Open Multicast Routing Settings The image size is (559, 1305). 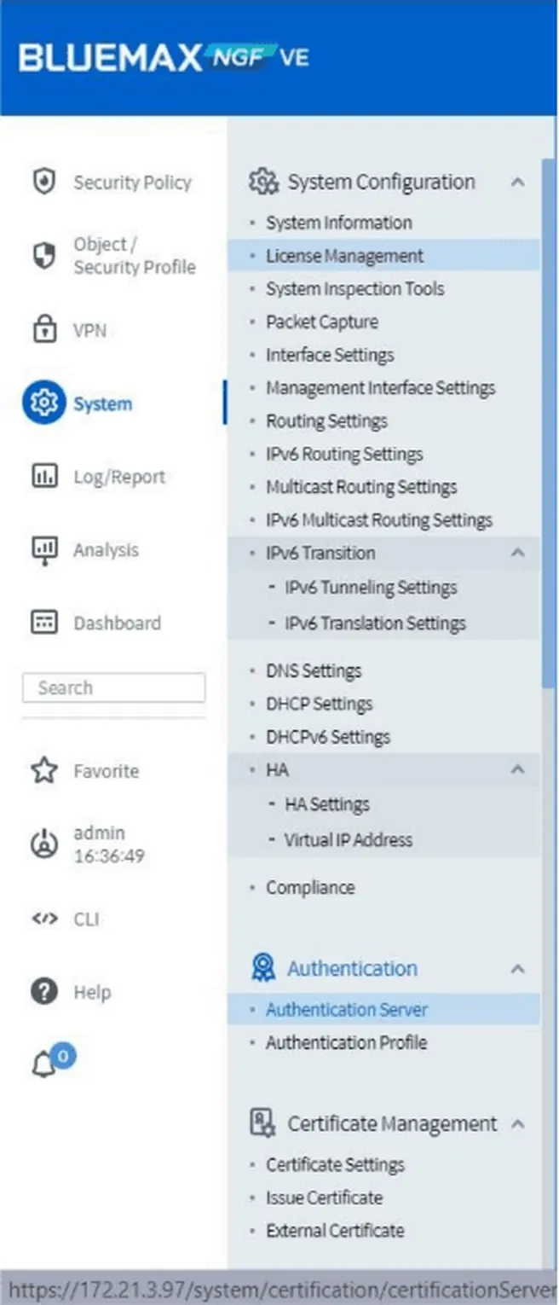click(361, 487)
